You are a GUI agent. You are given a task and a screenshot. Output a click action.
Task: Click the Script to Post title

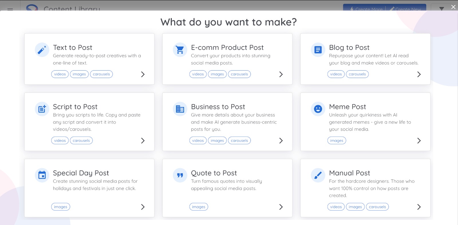coord(75,107)
